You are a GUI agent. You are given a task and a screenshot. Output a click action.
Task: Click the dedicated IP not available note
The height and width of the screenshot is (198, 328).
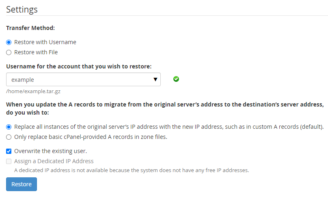tap(131, 170)
